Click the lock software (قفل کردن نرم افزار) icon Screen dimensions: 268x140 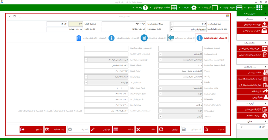coord(264,31)
